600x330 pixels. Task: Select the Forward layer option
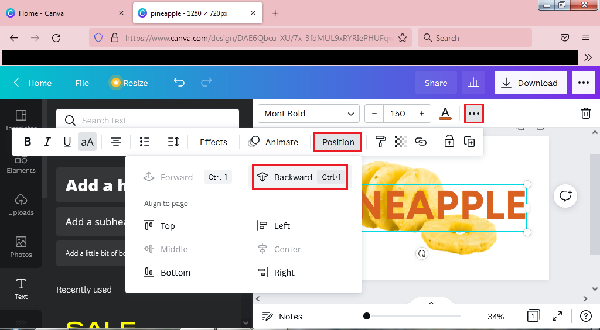click(x=187, y=177)
